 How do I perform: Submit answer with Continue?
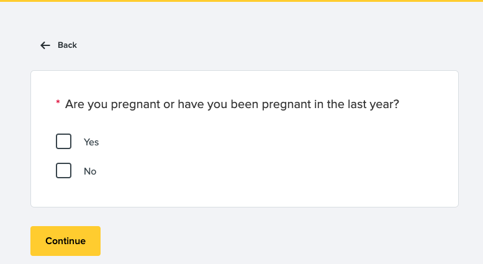pos(65,241)
